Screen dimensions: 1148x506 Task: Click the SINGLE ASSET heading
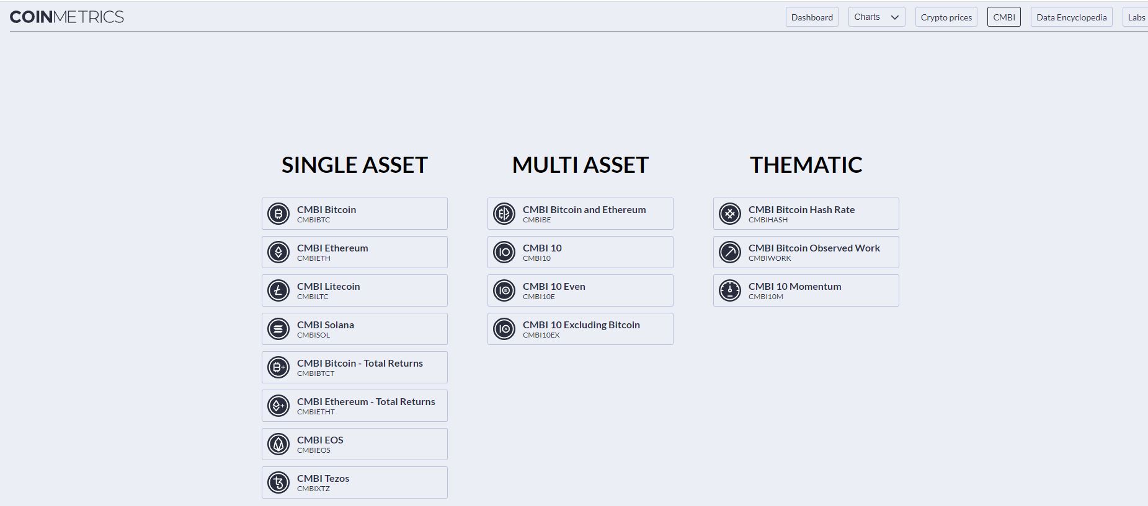pyautogui.click(x=355, y=165)
